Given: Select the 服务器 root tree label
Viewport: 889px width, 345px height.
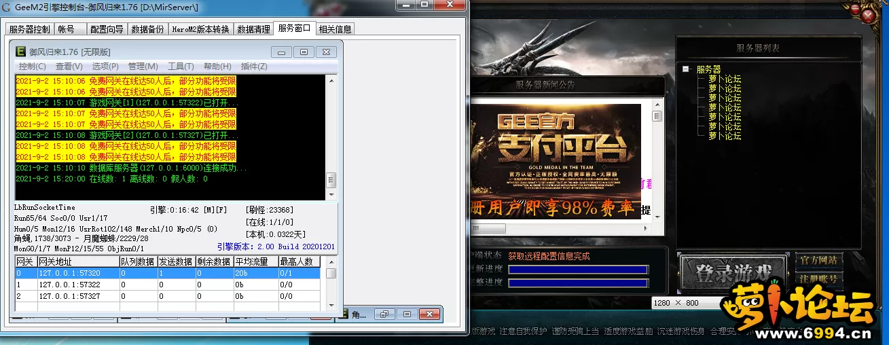Looking at the screenshot, I should coord(708,69).
